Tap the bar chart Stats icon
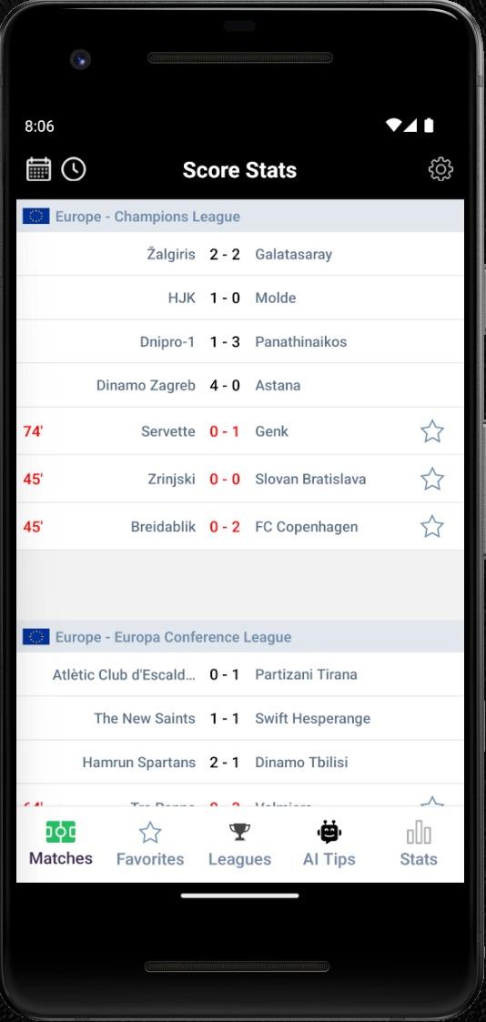Screen dimensions: 486x1022 pyautogui.click(x=419, y=833)
